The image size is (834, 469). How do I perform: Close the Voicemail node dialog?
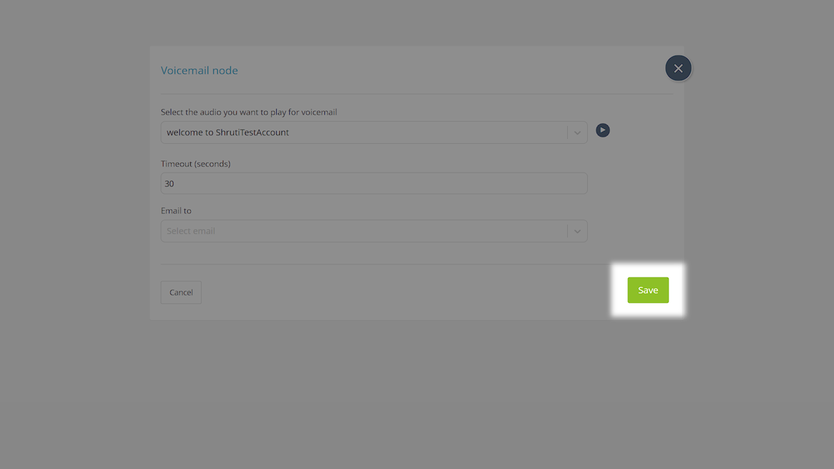pos(678,68)
